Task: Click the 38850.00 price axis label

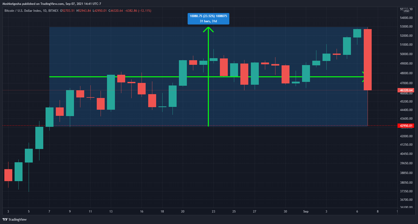Action: pos(406,173)
